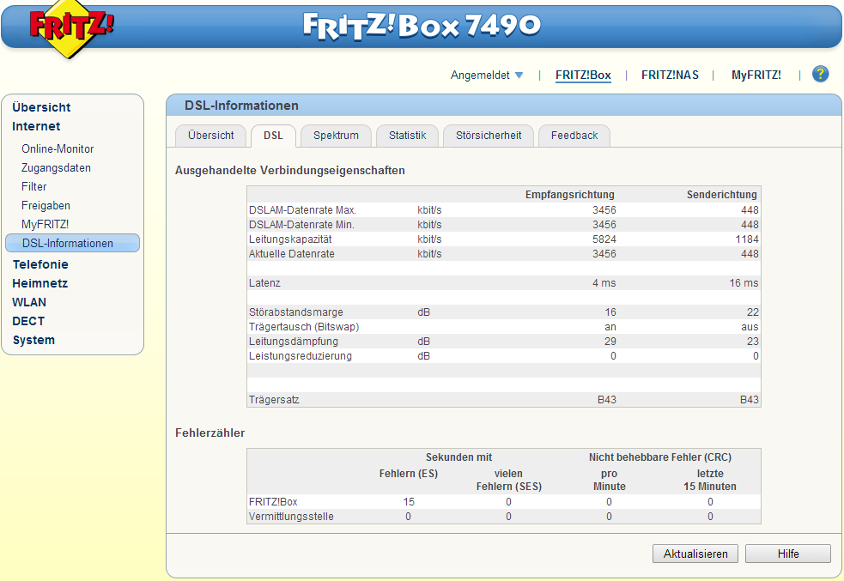Open the help question mark icon
The image size is (844, 581).
point(820,74)
